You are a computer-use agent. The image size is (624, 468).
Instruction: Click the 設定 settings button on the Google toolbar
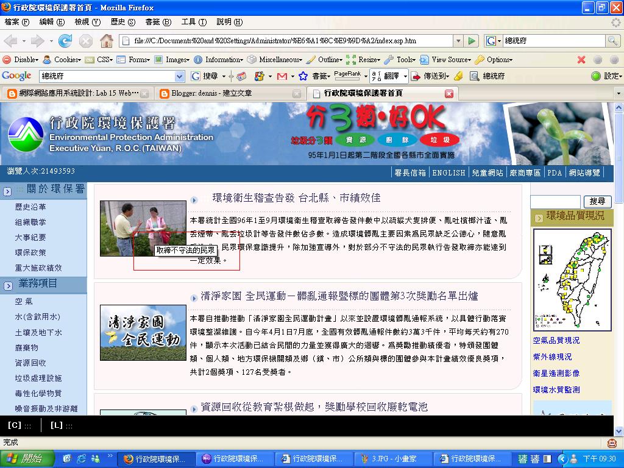(x=606, y=76)
